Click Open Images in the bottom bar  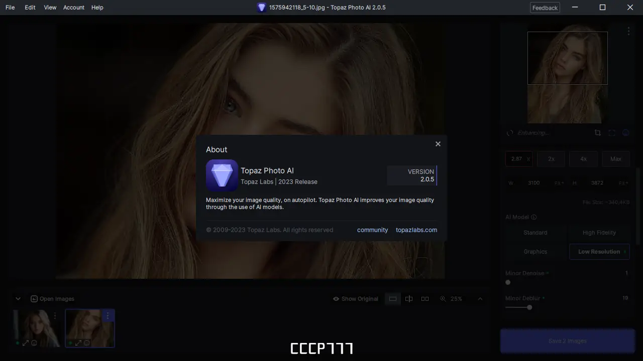52,299
